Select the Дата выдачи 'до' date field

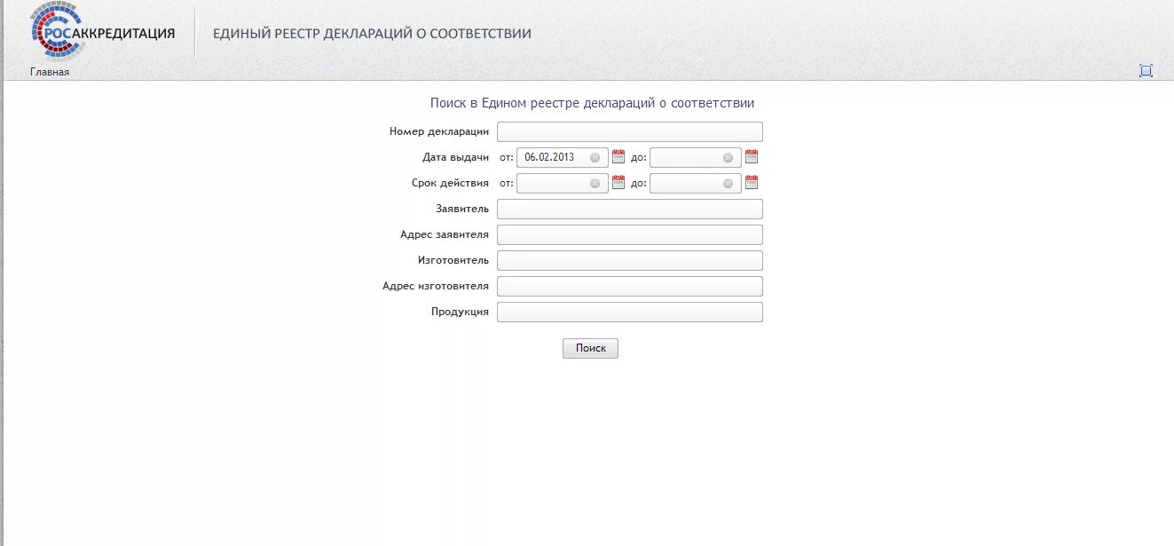pyautogui.click(x=696, y=158)
